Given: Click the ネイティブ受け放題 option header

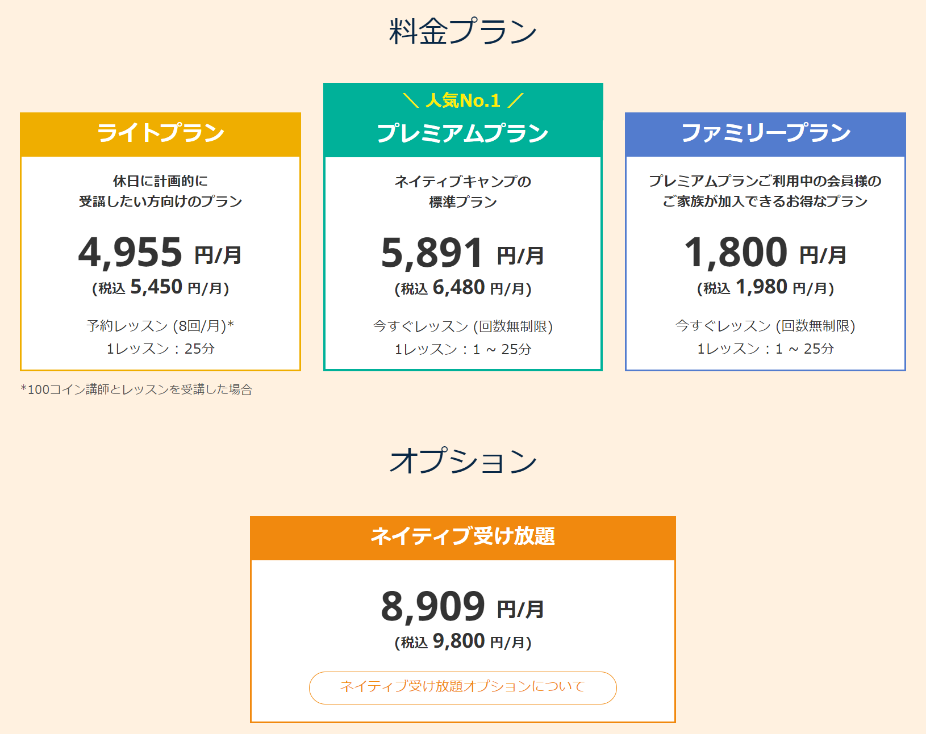Looking at the screenshot, I should tap(462, 536).
